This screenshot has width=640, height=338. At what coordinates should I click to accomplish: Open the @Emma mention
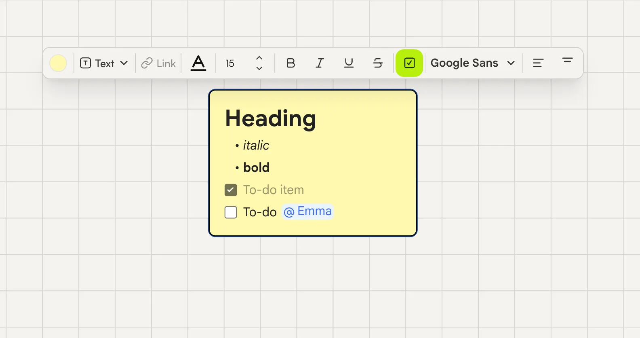tap(308, 211)
